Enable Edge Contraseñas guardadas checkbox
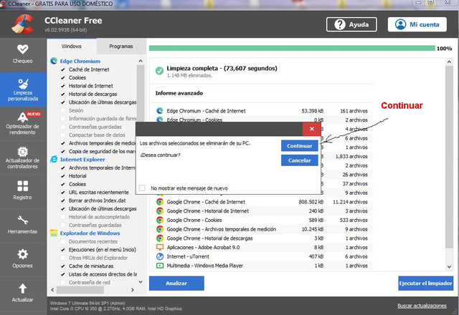The image size is (459, 315). pos(62,127)
